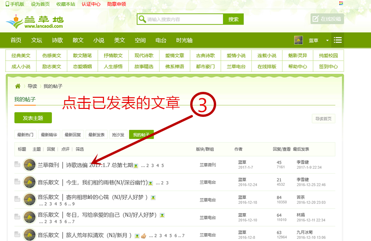Switch to the 最新热门 tab
The height and width of the screenshot is (241, 371).
pyautogui.click(x=26, y=135)
